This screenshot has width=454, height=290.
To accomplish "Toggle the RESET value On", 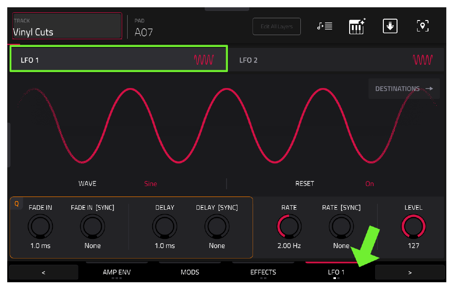I will (x=370, y=184).
